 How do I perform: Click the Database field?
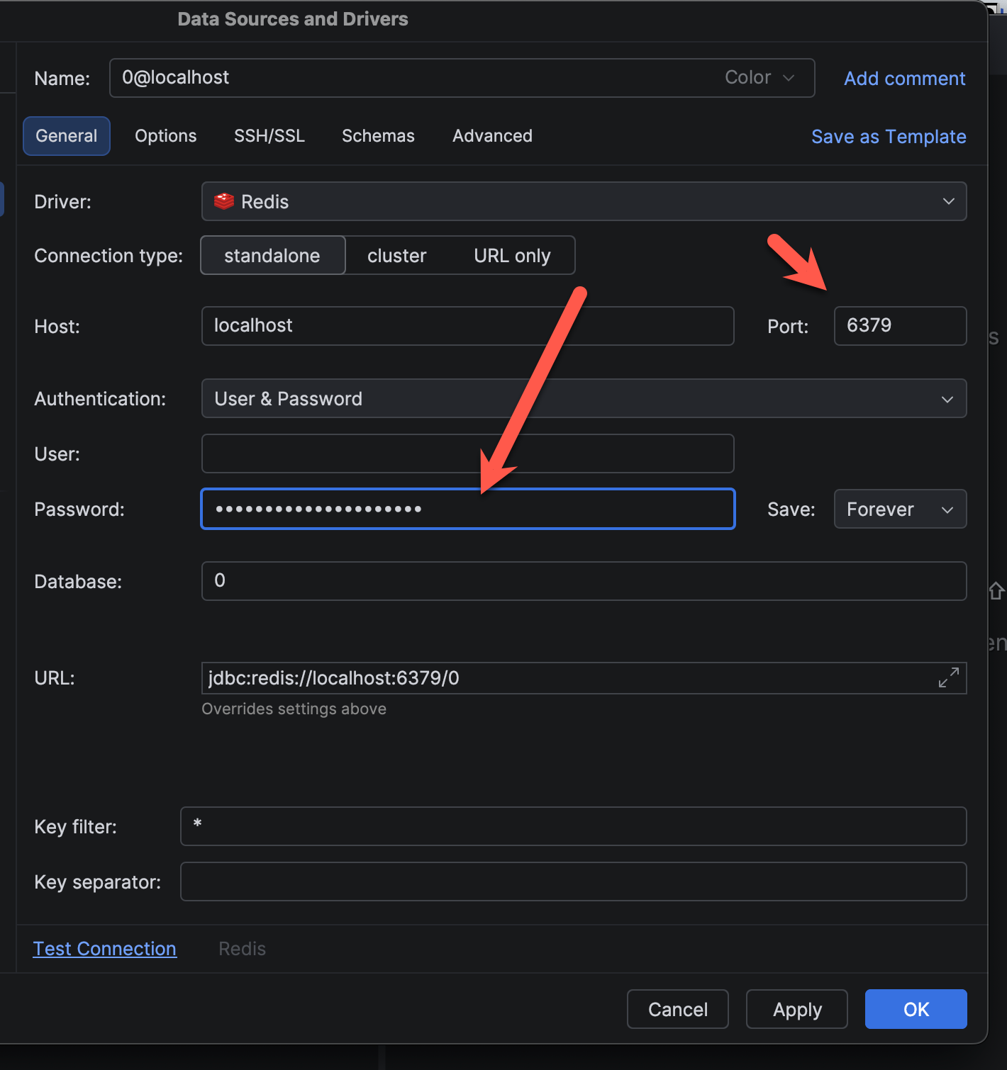coord(584,581)
